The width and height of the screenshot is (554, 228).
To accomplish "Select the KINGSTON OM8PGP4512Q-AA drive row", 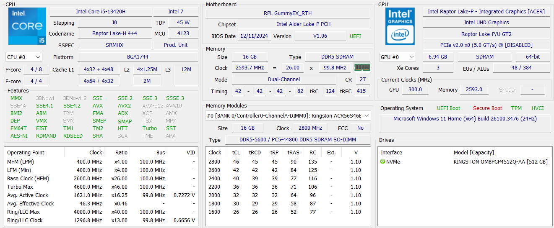I will [465, 161].
